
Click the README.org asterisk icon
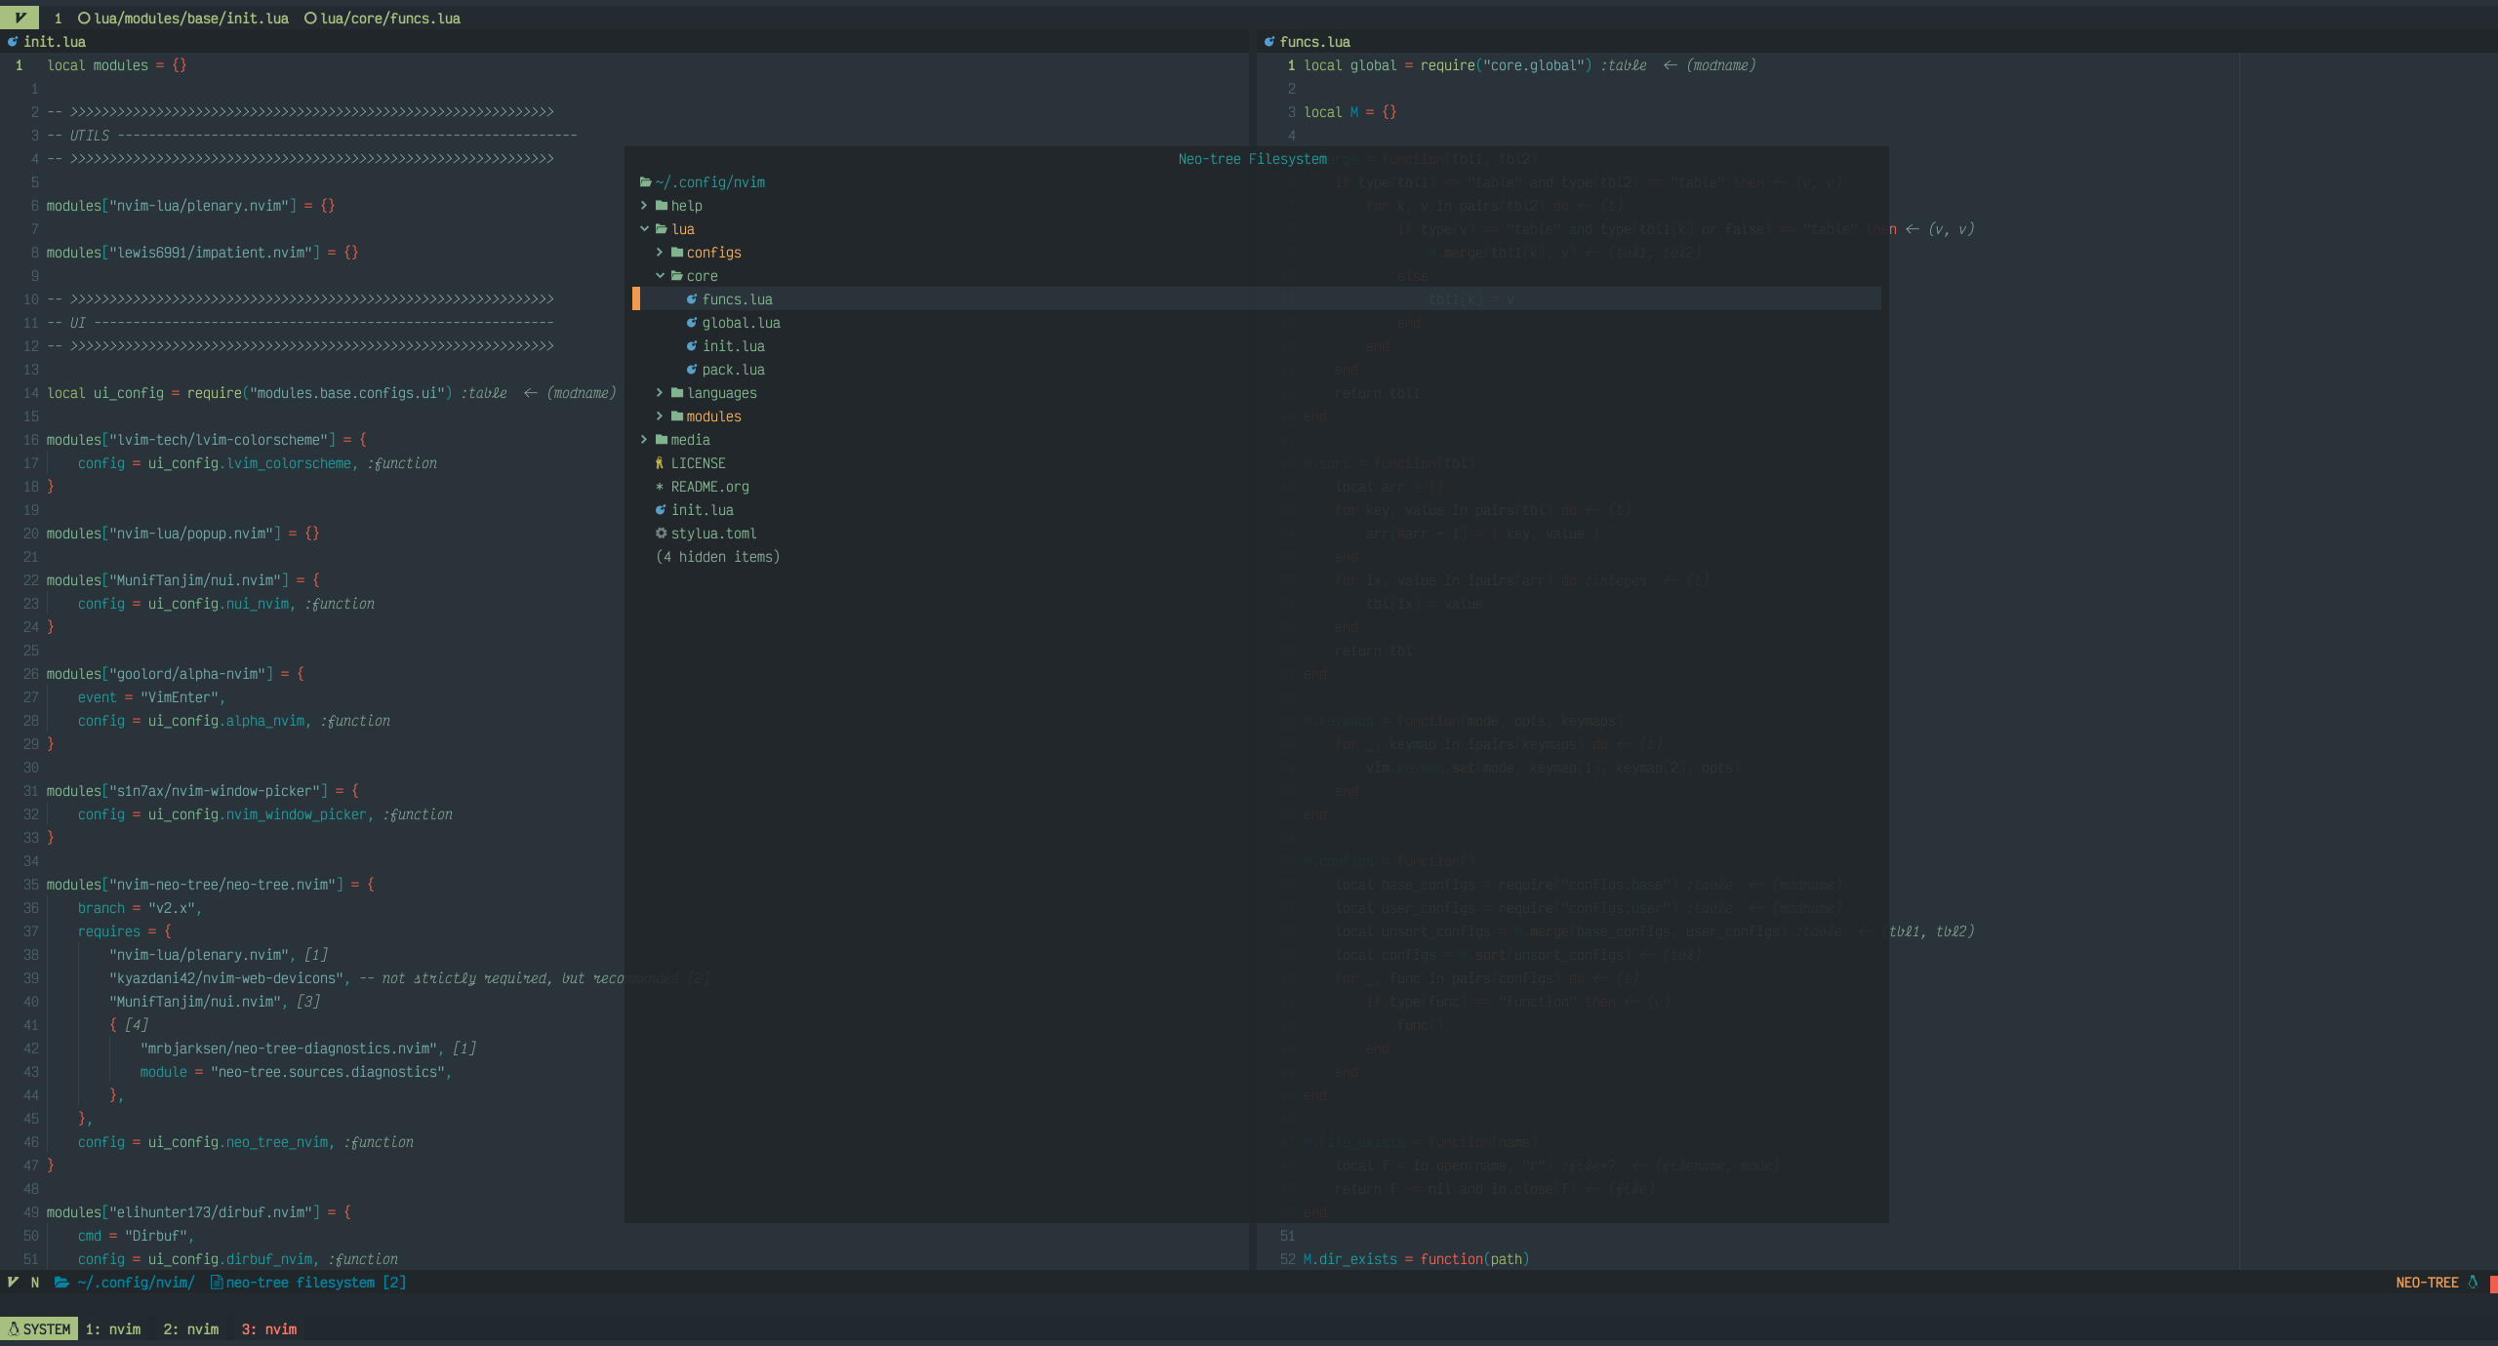[660, 487]
